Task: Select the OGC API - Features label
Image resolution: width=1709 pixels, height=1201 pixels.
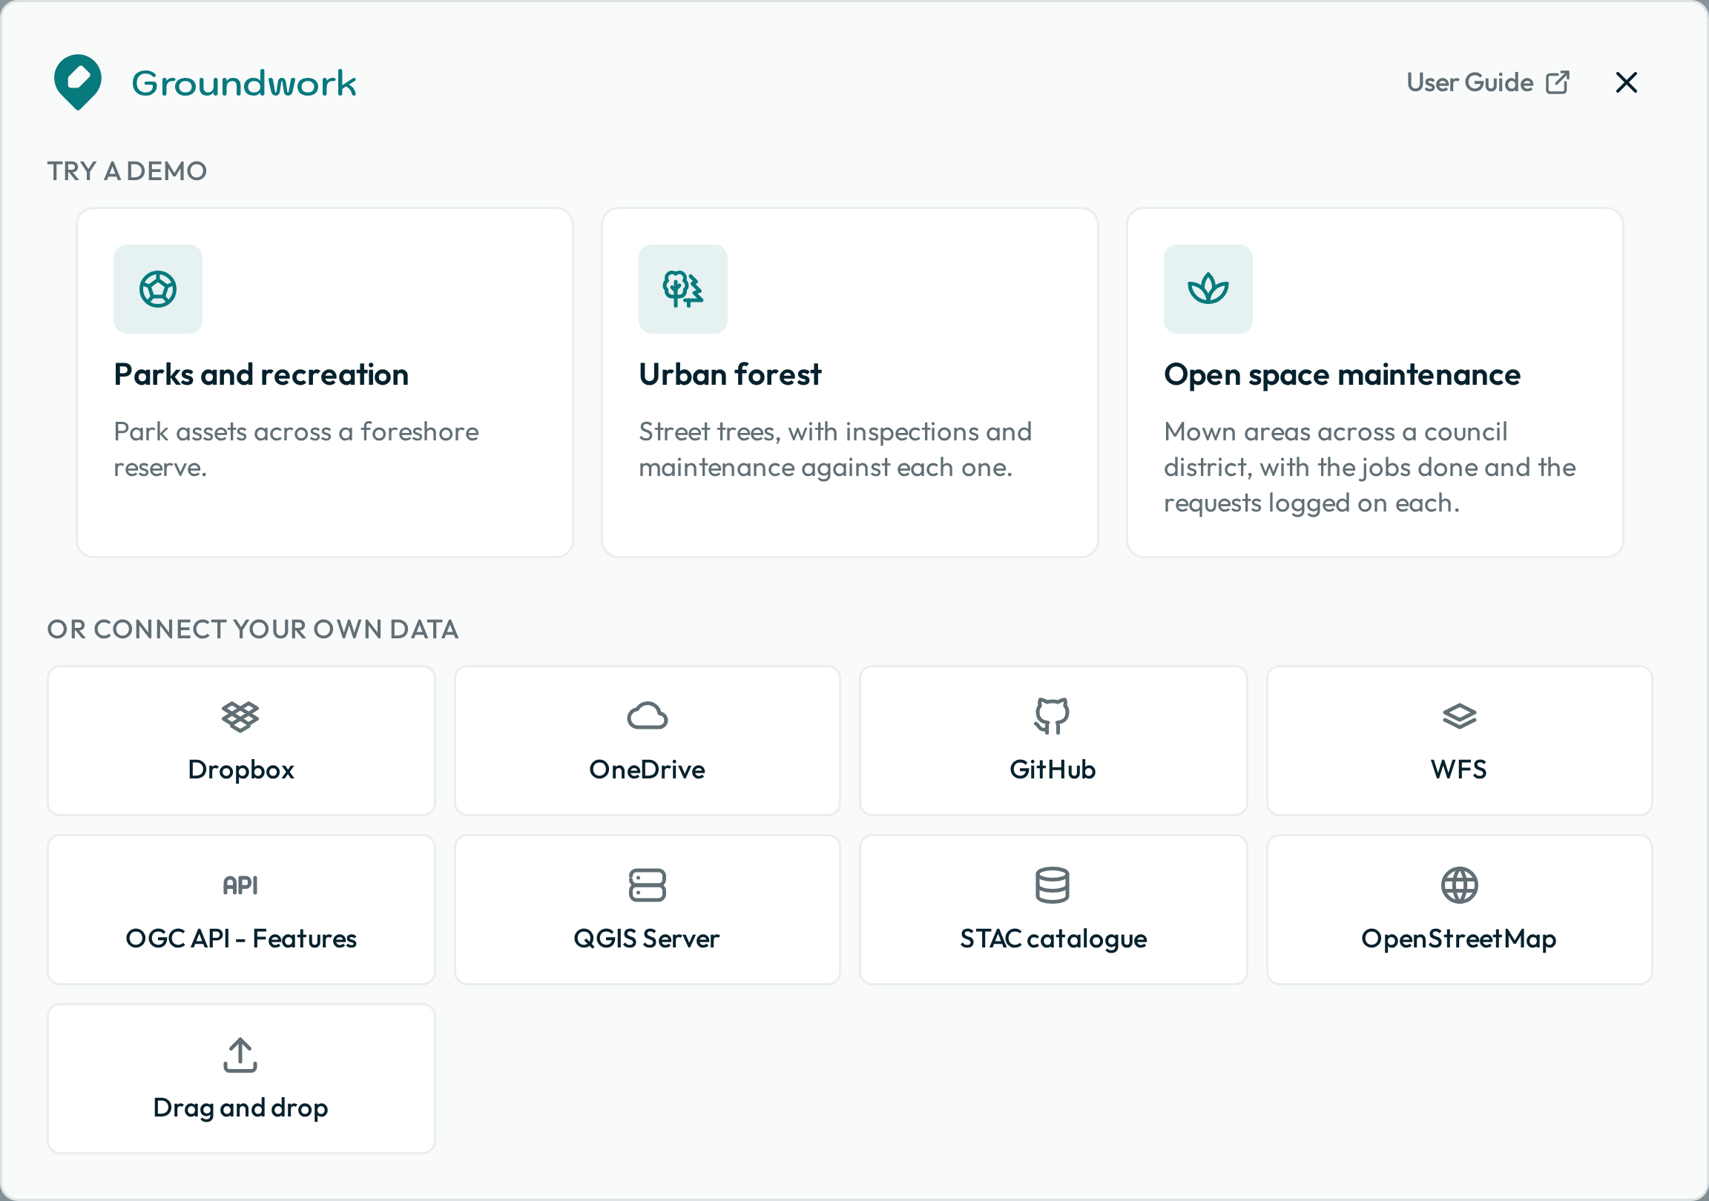Action: coord(241,939)
